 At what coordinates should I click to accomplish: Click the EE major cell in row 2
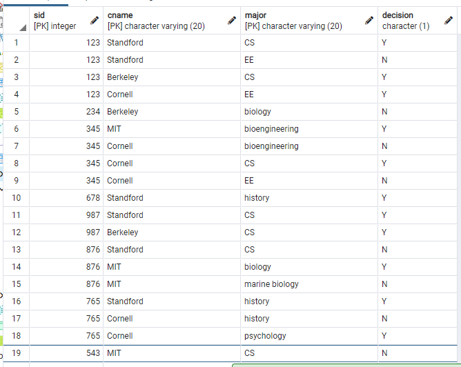tap(309, 60)
